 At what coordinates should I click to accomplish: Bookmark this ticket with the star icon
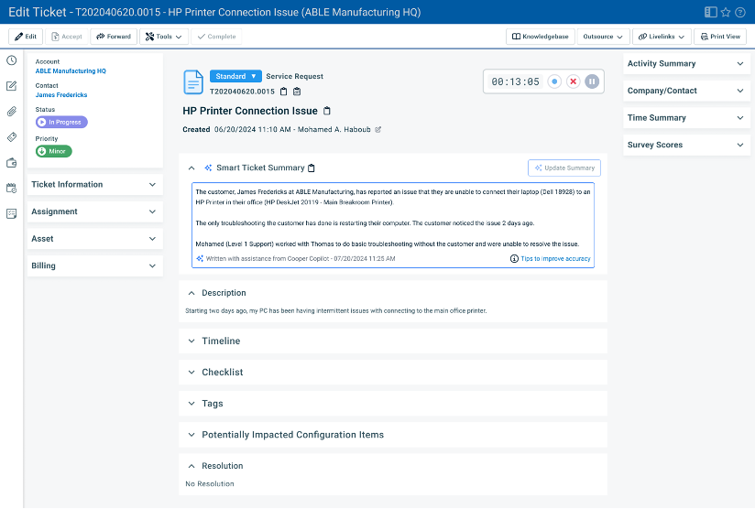tap(726, 12)
